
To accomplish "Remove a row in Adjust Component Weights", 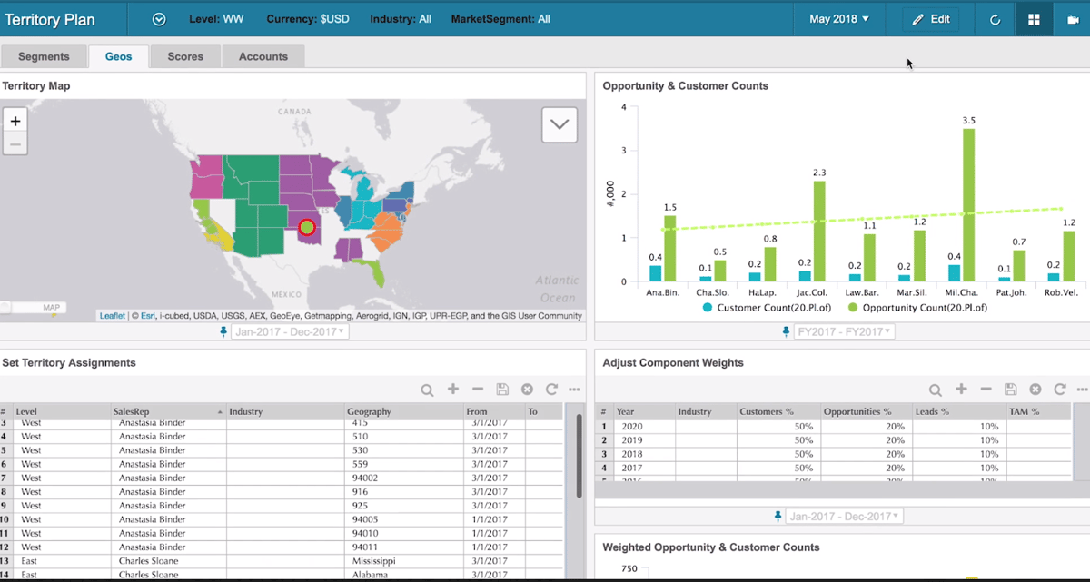I will [986, 389].
